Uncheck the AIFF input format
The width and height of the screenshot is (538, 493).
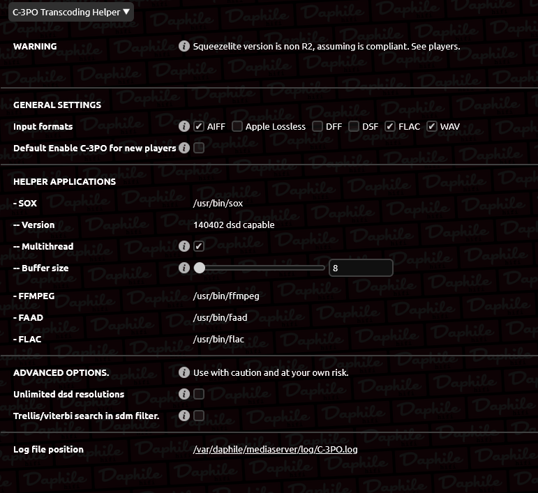coord(199,126)
